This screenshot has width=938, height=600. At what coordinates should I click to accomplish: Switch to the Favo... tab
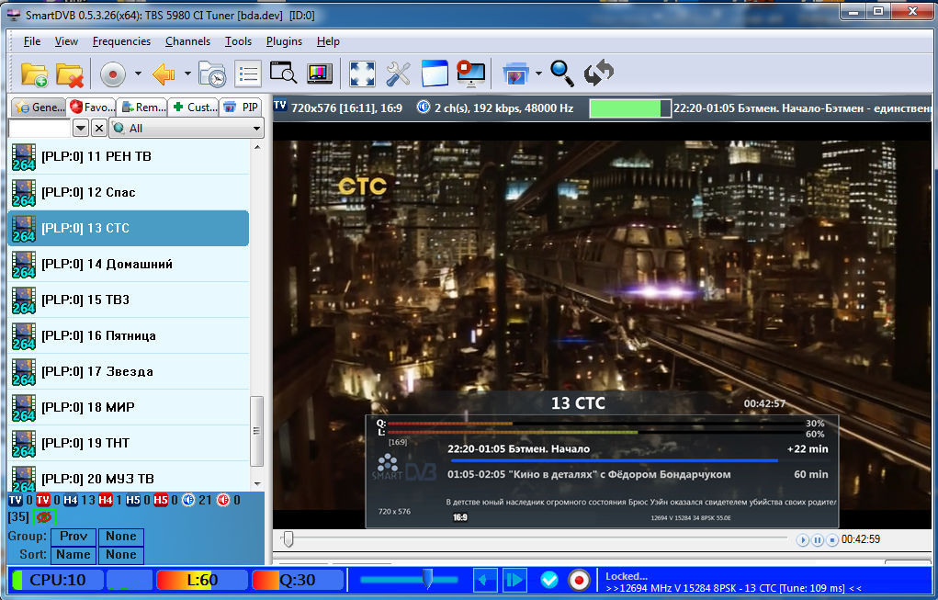[92, 108]
